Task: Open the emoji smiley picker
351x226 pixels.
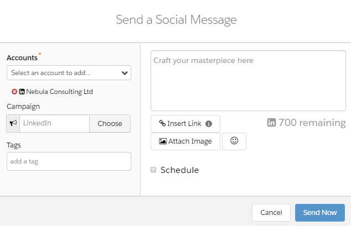Action: [x=234, y=141]
